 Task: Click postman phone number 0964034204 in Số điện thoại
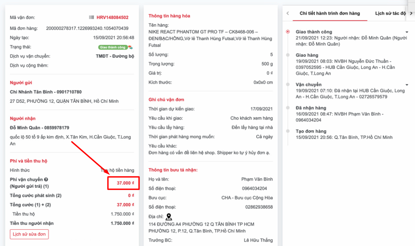(255, 188)
